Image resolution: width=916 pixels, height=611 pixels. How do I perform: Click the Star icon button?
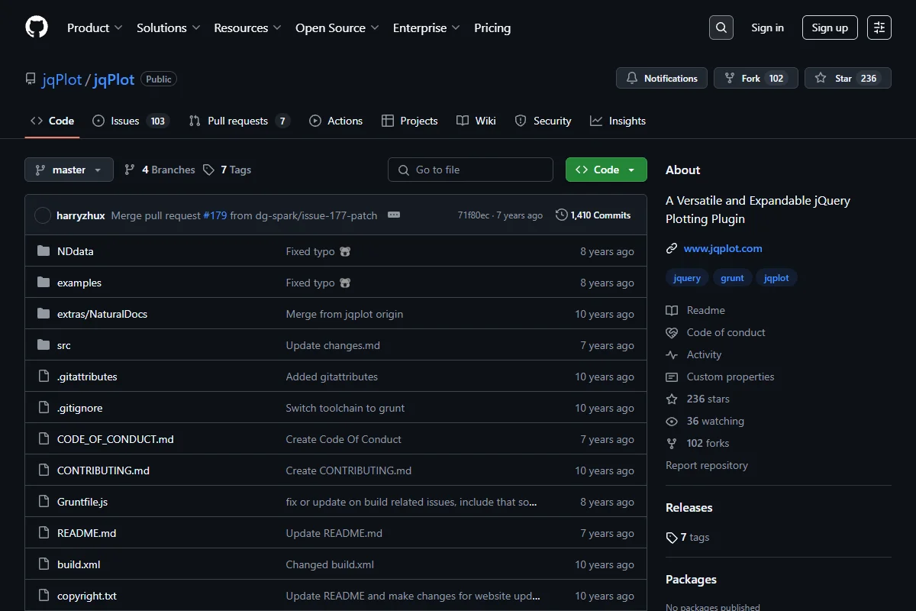click(x=848, y=78)
